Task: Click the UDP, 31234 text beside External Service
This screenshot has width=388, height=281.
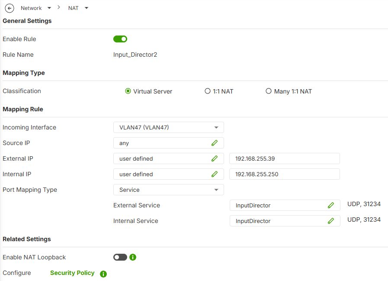Action: (x=364, y=204)
